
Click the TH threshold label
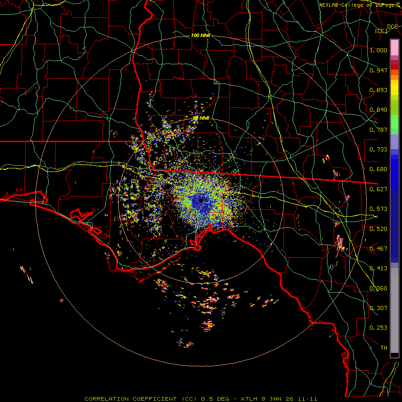point(384,348)
